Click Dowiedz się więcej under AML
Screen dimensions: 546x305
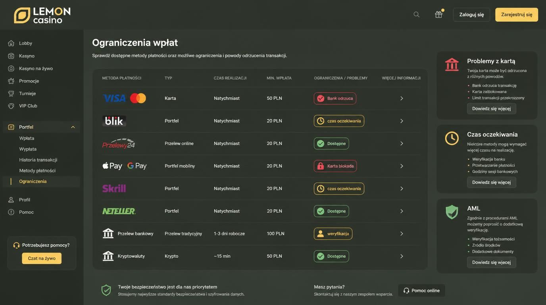coord(491,263)
